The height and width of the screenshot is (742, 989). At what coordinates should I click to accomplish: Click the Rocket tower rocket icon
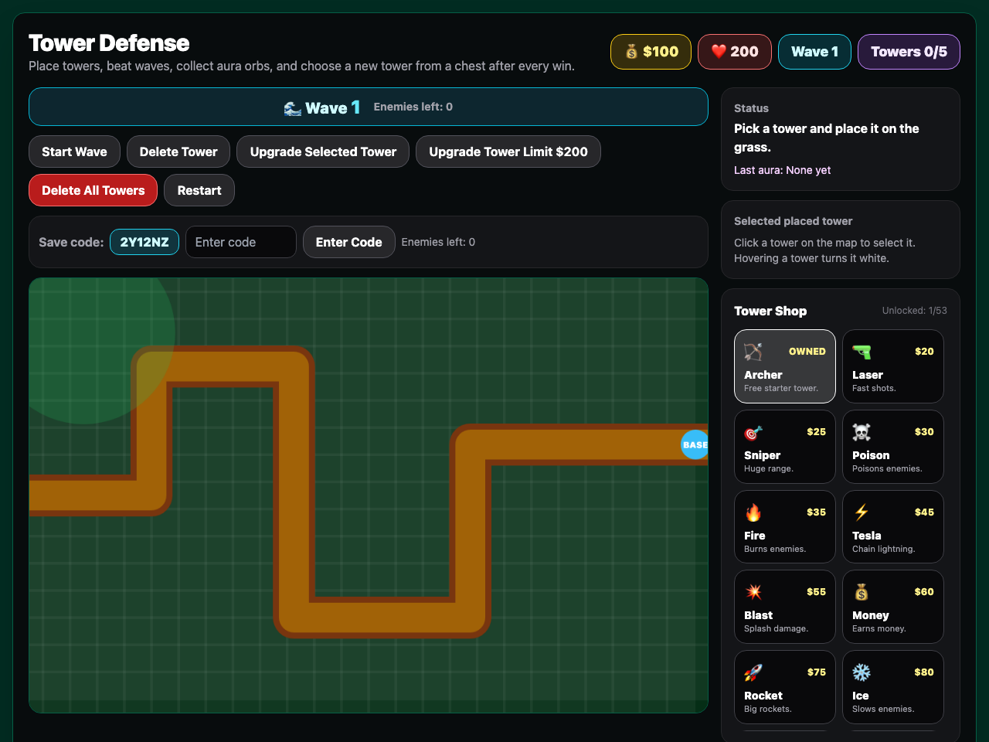click(753, 672)
